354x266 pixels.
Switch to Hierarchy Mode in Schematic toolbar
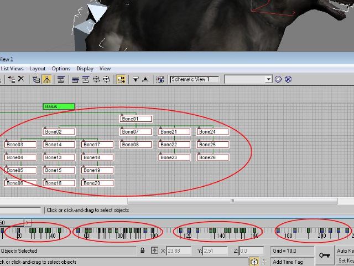pos(37,79)
